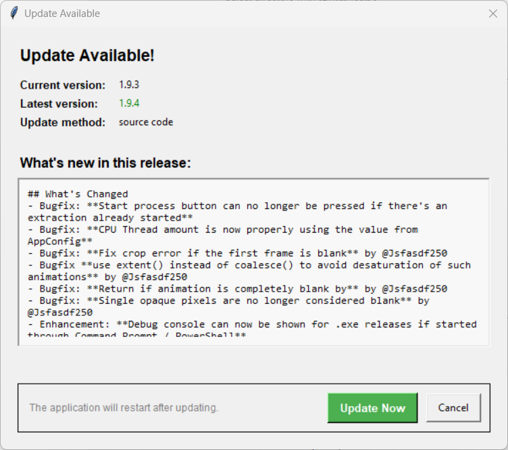The height and width of the screenshot is (450, 508).
Task: Click the 'Update method:' label
Action: click(x=63, y=122)
